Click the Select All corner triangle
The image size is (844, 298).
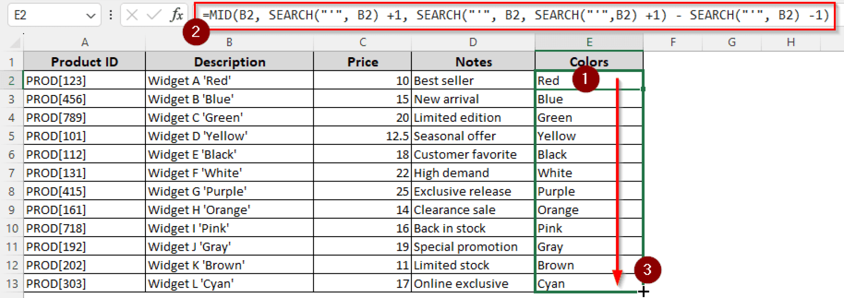[15, 42]
